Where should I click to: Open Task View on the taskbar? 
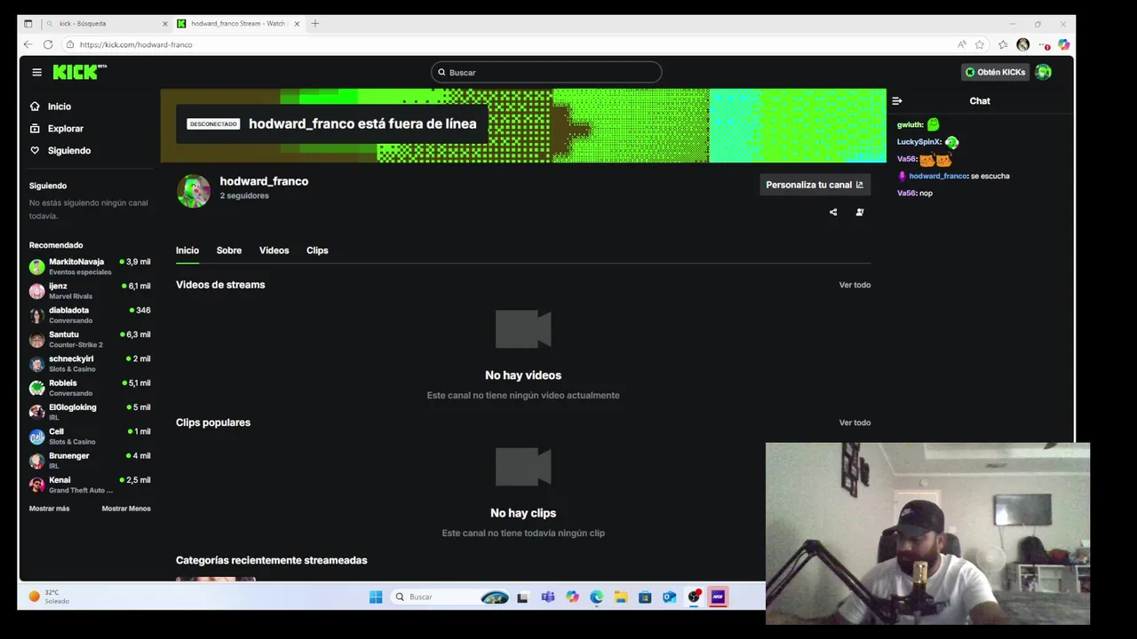click(x=522, y=597)
